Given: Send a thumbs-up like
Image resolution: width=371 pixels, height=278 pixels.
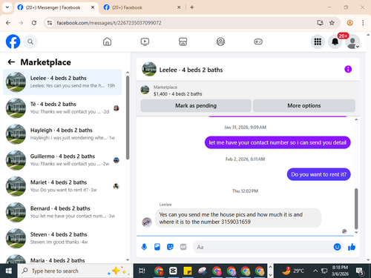Looking at the screenshot, I should (352, 247).
